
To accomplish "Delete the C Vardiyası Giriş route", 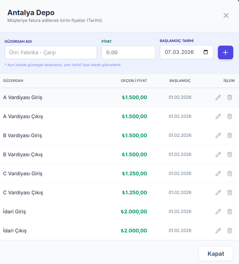I will click(230, 173).
